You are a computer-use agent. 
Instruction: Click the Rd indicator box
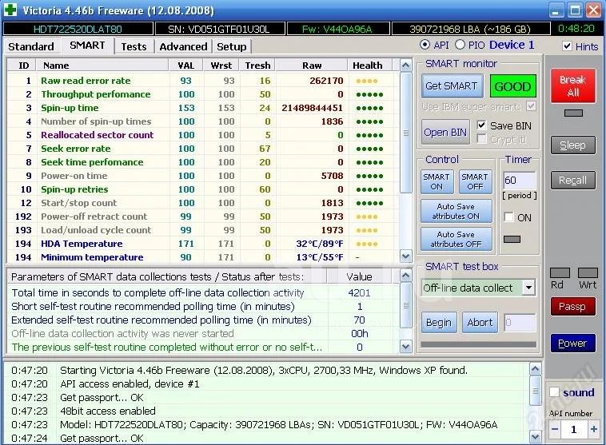(560, 273)
